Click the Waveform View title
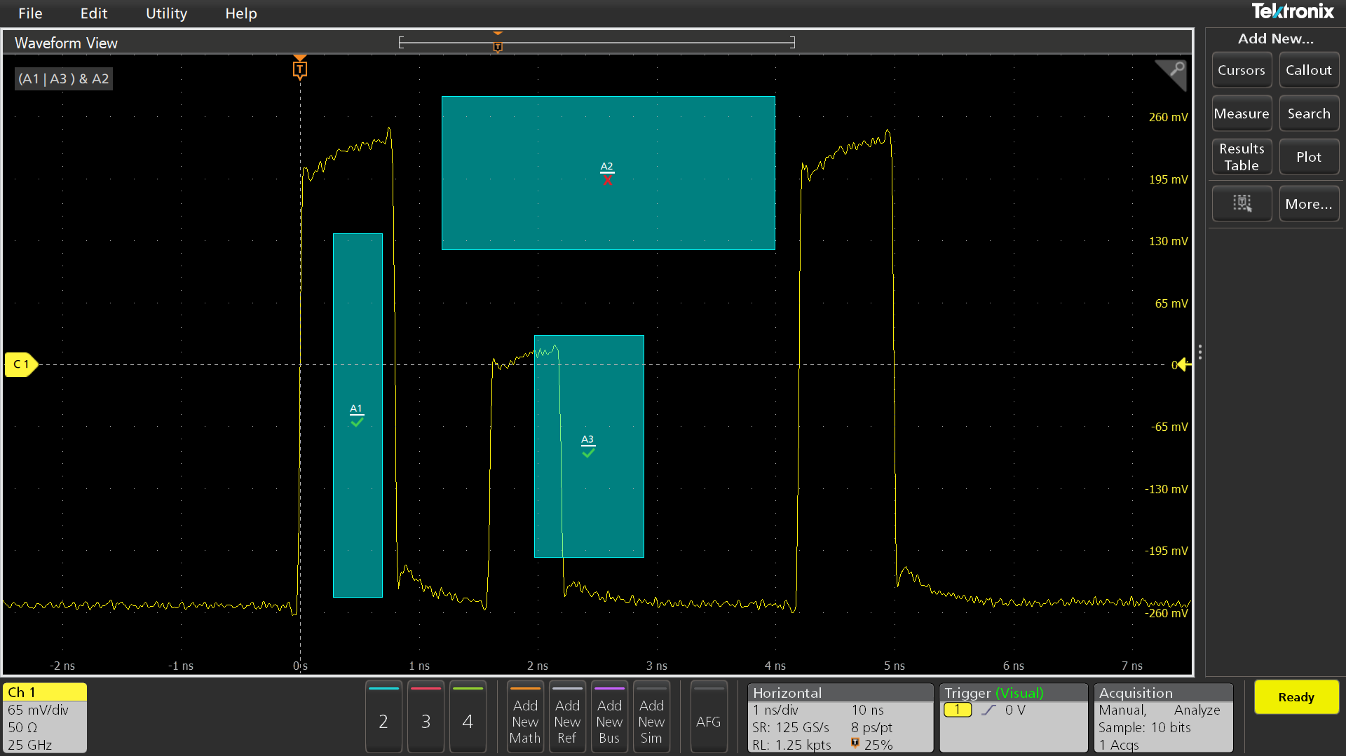Image resolution: width=1346 pixels, height=756 pixels. pyautogui.click(x=66, y=43)
